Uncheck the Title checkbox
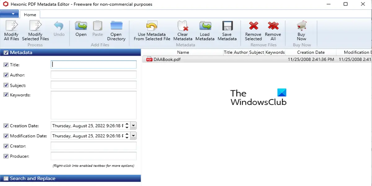 pyautogui.click(x=6, y=65)
